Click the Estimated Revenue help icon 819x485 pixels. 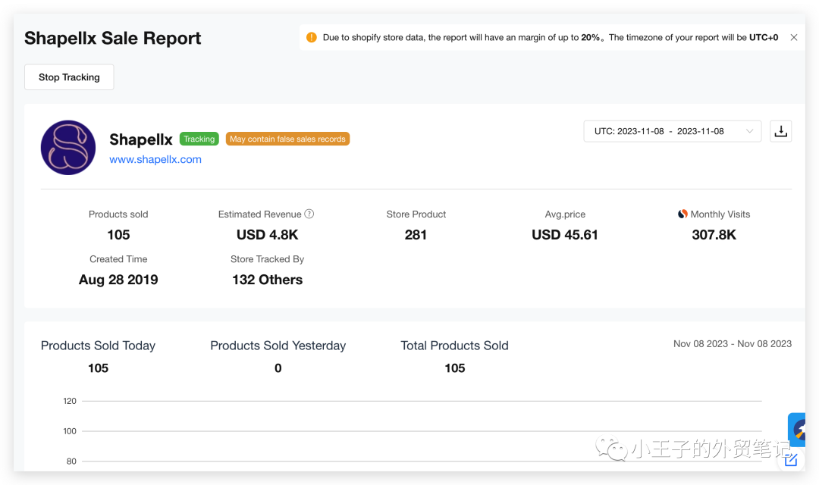pos(309,214)
